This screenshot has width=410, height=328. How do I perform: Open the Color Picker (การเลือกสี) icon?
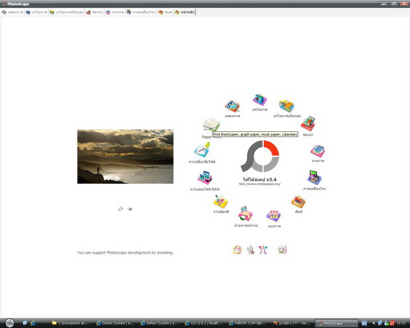tap(220, 202)
